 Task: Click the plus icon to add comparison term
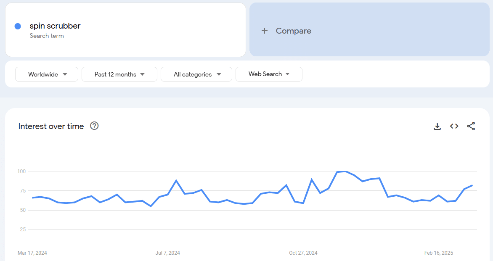pyautogui.click(x=264, y=31)
